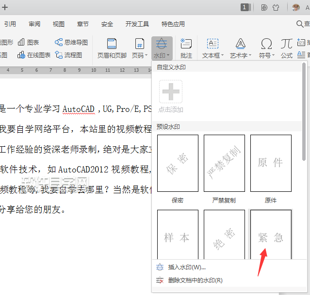The width and height of the screenshot is (310, 295).
Task: Click the drop cap icon
Action: [301, 55]
